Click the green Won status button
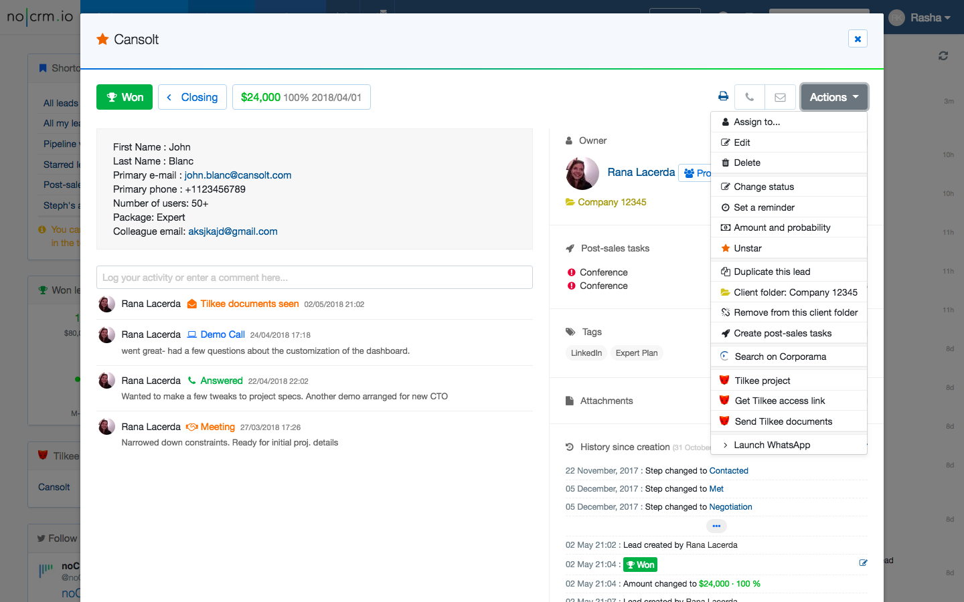964x602 pixels. pos(125,97)
